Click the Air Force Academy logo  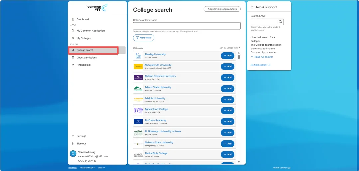click(x=138, y=122)
